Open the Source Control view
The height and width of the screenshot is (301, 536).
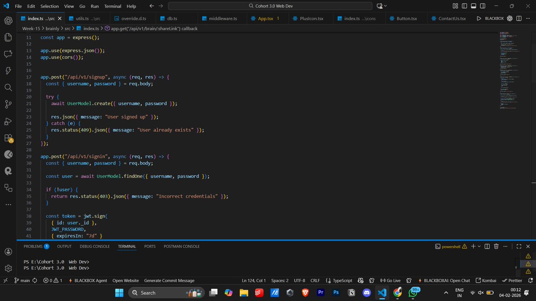click(x=8, y=104)
